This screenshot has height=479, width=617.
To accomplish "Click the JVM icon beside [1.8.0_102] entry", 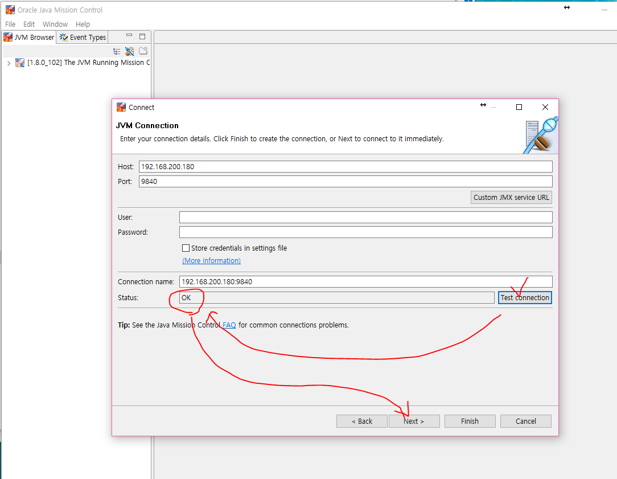I will coord(20,63).
